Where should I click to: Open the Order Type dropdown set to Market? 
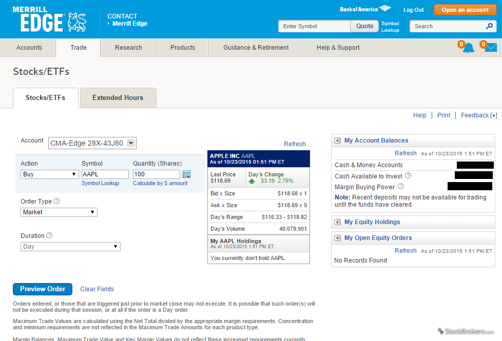[x=59, y=212]
